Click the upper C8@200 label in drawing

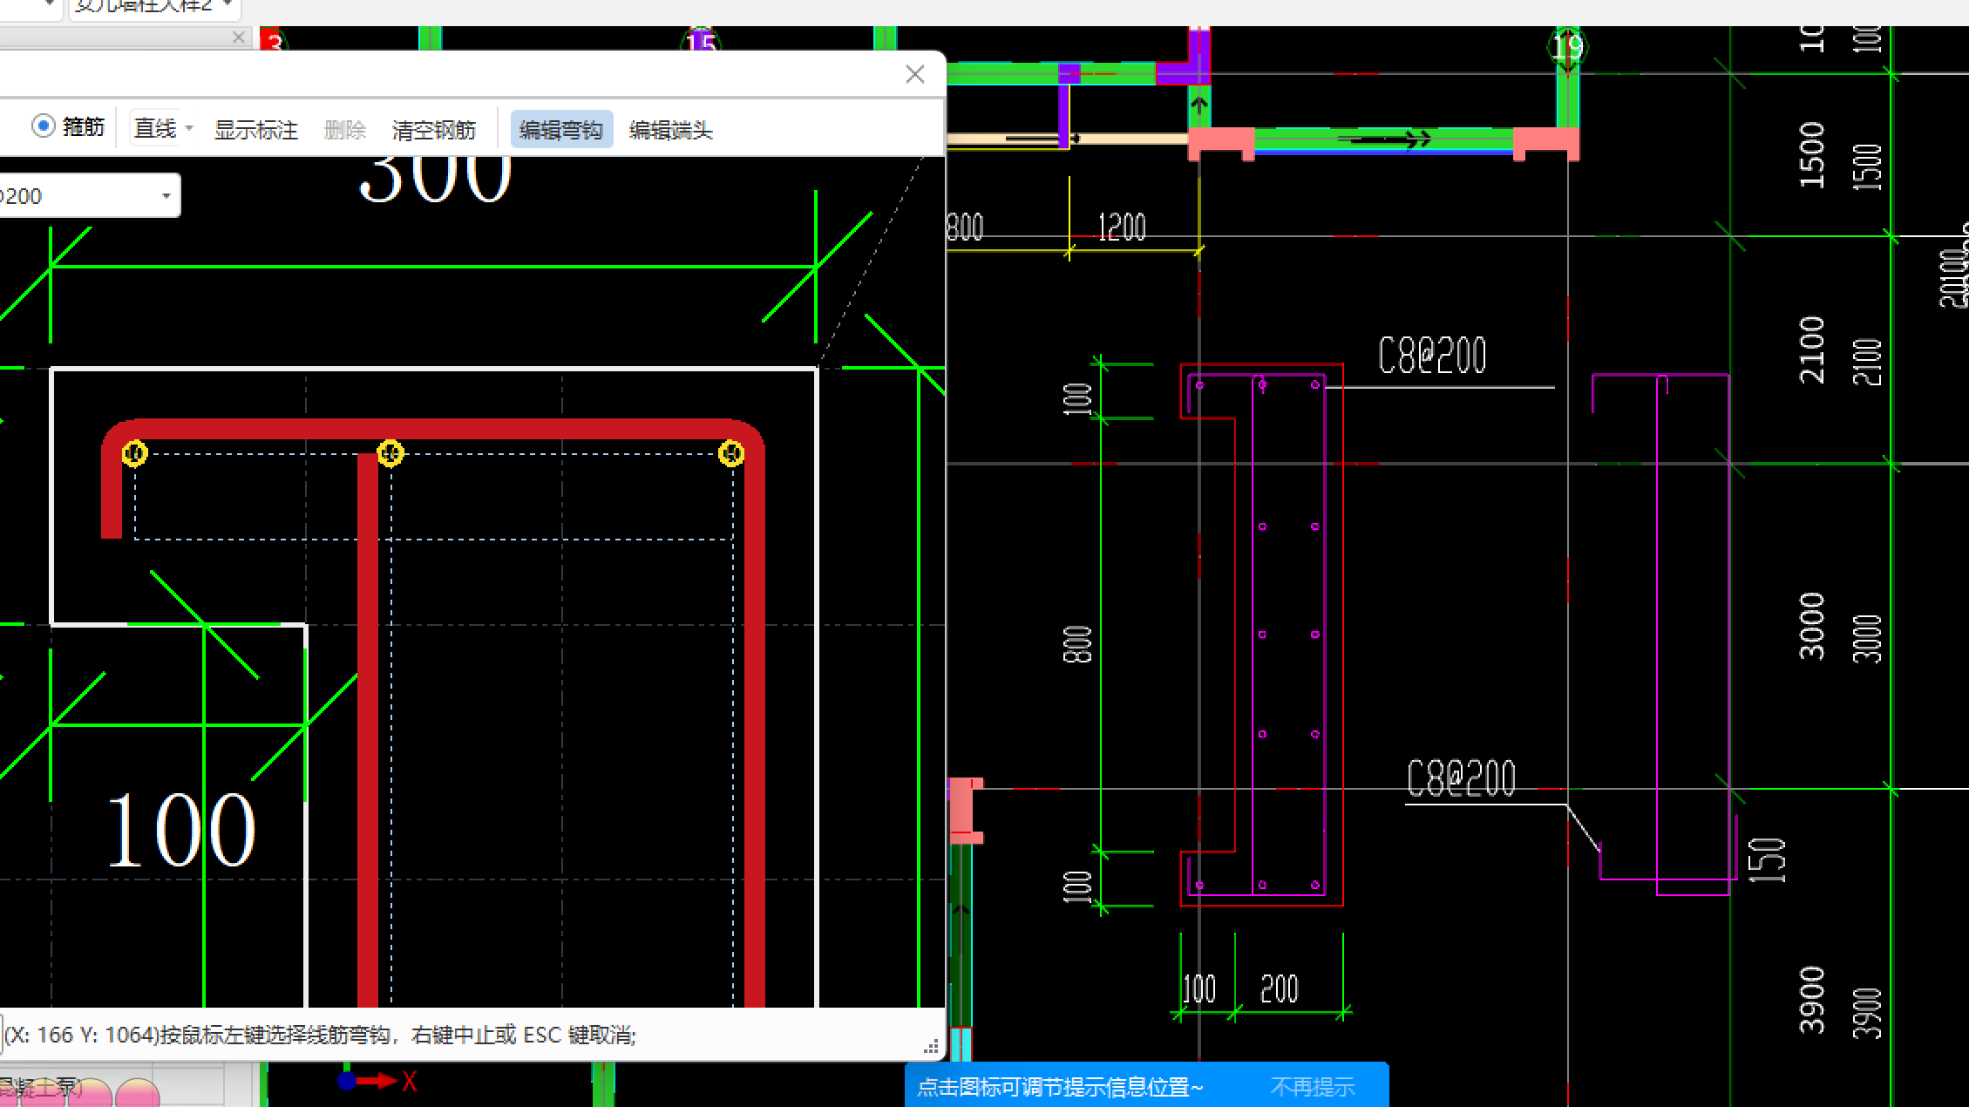coord(1432,356)
